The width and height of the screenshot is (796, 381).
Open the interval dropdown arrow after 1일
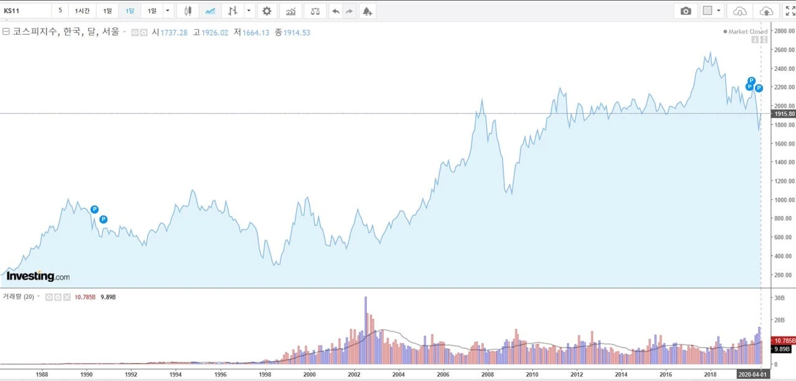tap(167, 11)
